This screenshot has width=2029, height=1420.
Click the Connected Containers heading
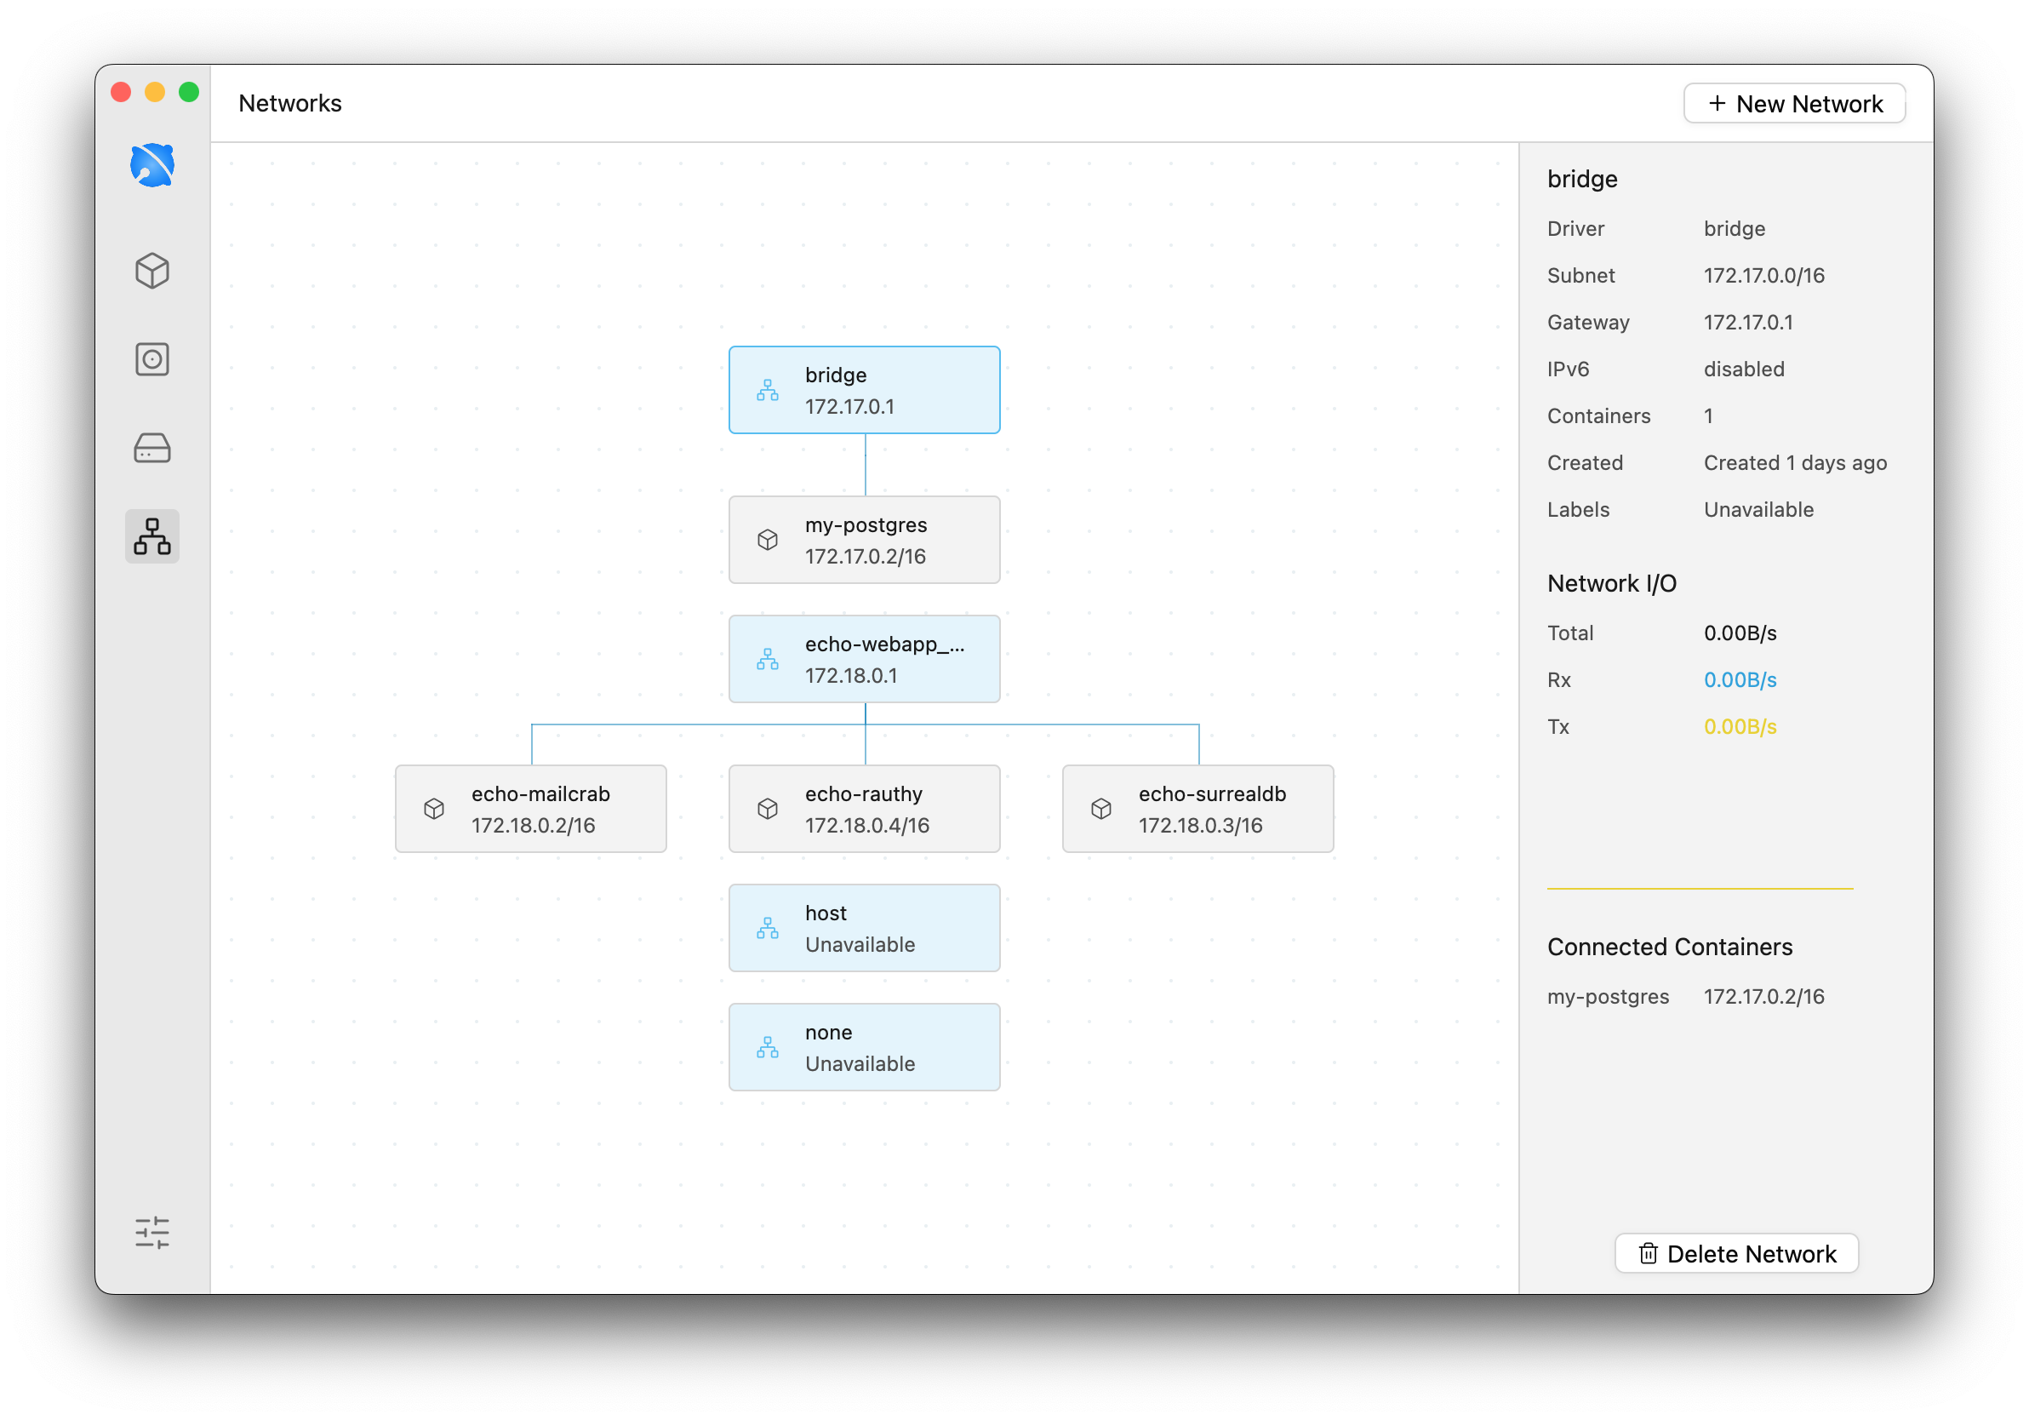[x=1669, y=946]
